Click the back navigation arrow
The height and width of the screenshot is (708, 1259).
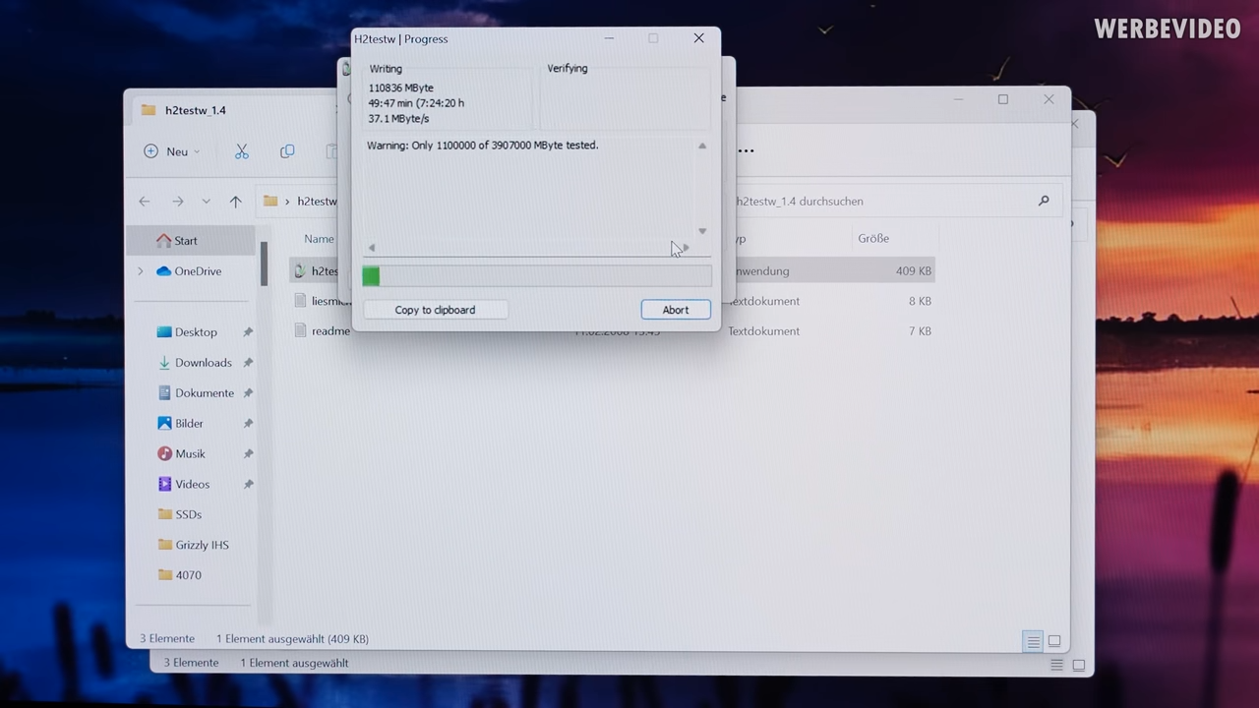click(x=145, y=202)
